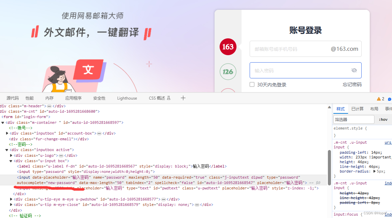Click the plus icon to add DevTools panels

pyautogui.click(x=183, y=98)
